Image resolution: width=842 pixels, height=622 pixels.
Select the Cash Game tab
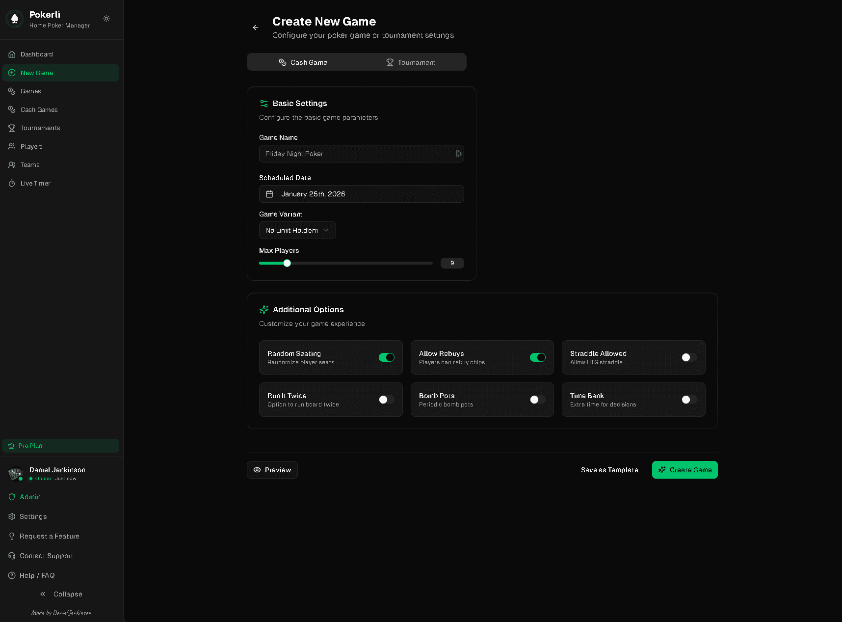303,62
